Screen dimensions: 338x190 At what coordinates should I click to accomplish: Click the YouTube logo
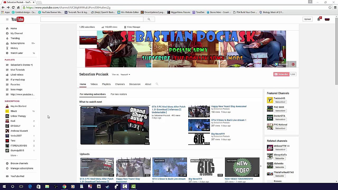(17, 19)
